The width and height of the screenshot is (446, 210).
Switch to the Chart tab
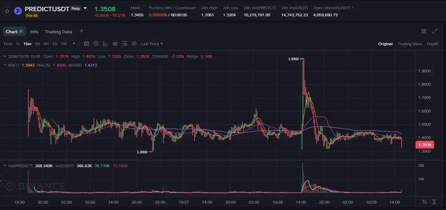pos(12,32)
